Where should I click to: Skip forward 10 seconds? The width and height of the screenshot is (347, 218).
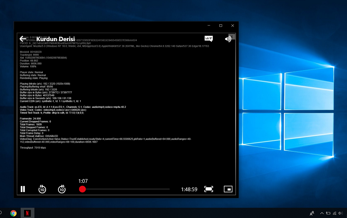pyautogui.click(x=62, y=189)
